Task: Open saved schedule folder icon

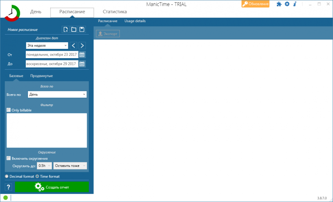Action: point(74,29)
